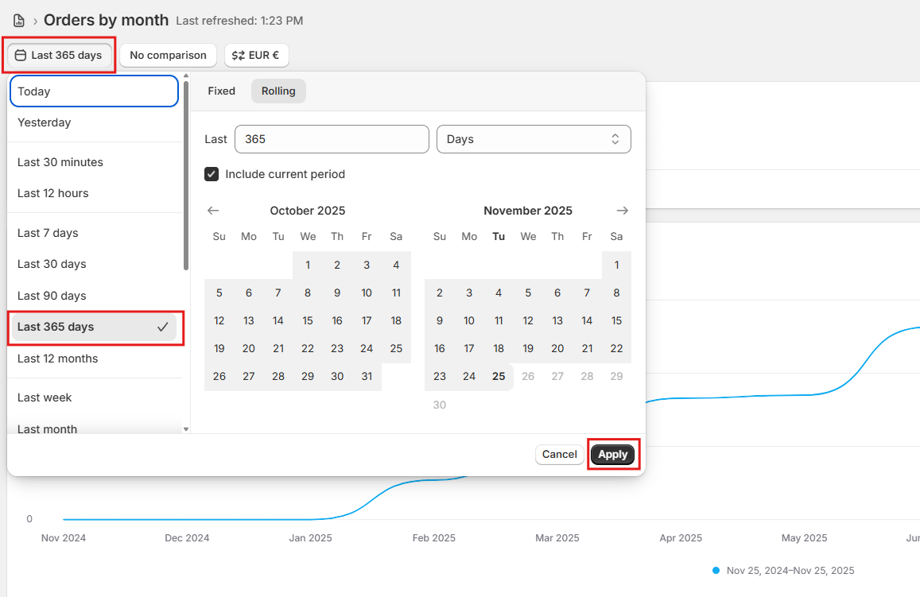Choose Last month preset
Screen dimensions: 920x597
click(x=94, y=428)
